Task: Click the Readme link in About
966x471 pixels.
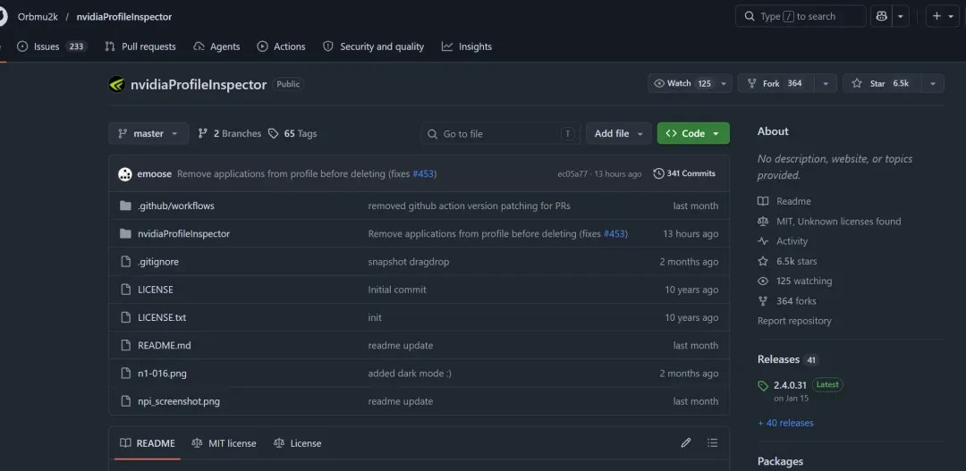Action: click(x=784, y=201)
